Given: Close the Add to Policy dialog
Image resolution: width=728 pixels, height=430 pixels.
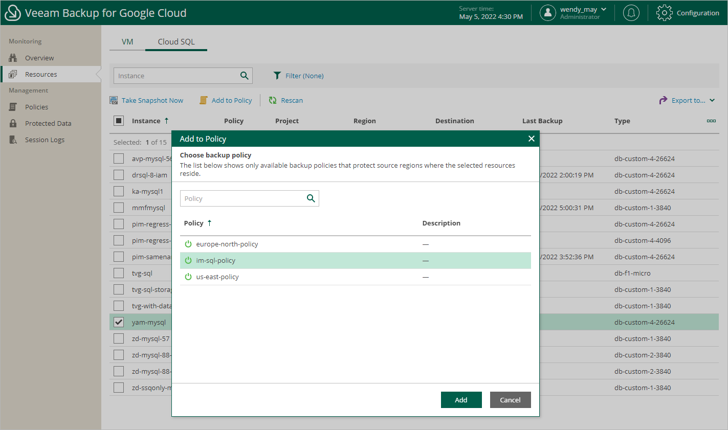Looking at the screenshot, I should (531, 139).
